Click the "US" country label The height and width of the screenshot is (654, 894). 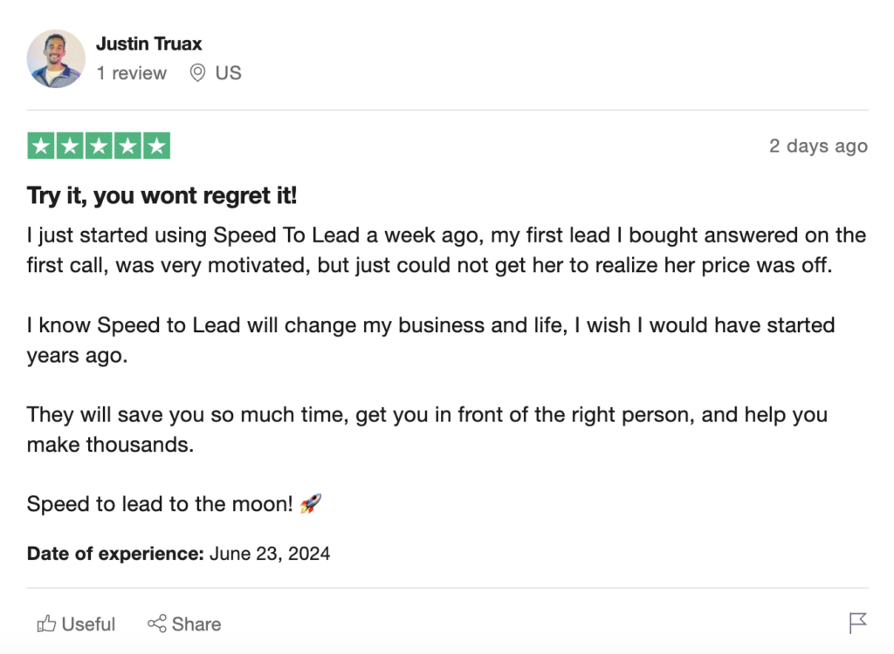click(228, 73)
